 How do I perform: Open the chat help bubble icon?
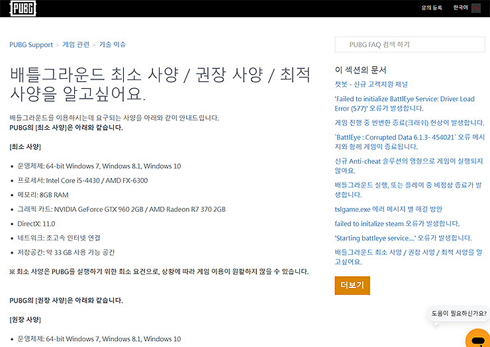coord(477,338)
